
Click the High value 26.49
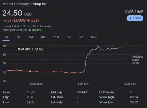pyautogui.click(x=30, y=97)
